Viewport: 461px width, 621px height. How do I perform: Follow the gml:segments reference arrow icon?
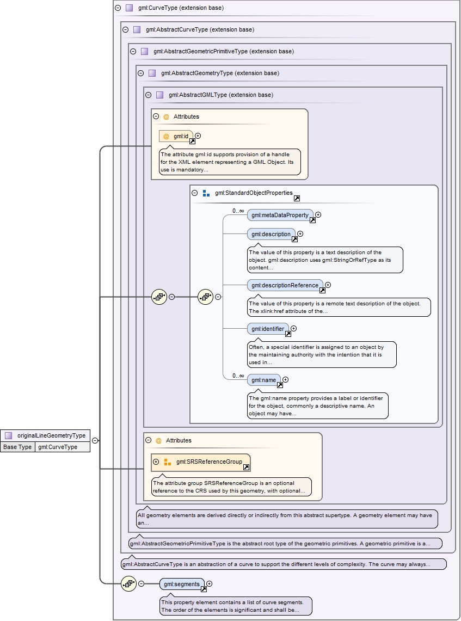coord(204,589)
